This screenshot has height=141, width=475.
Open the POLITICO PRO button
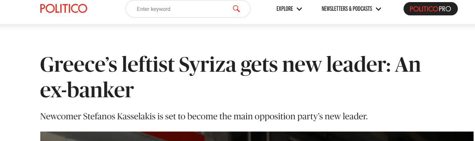[431, 9]
